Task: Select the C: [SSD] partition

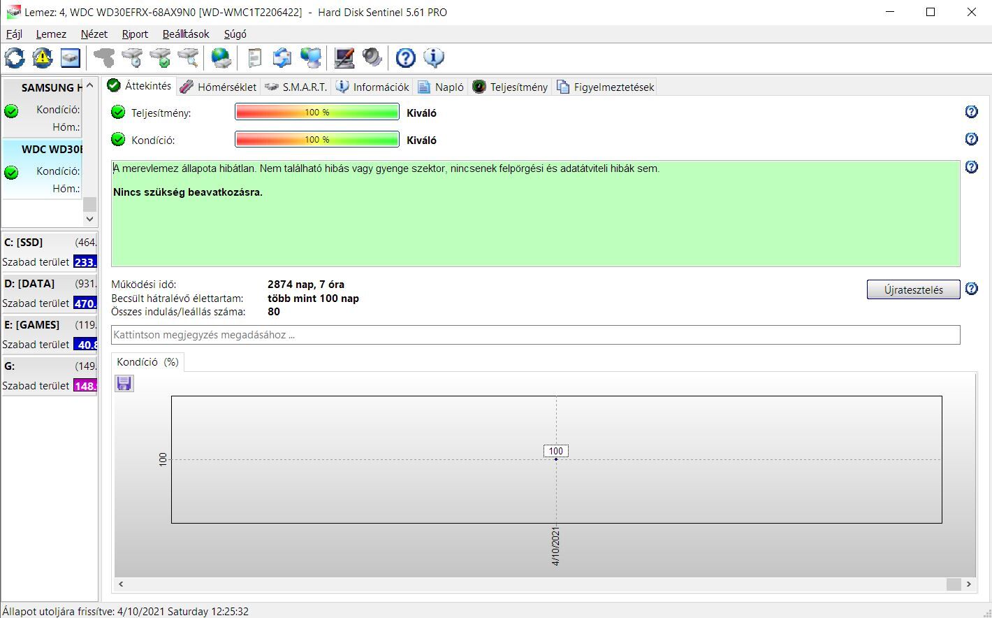Action: click(x=50, y=252)
